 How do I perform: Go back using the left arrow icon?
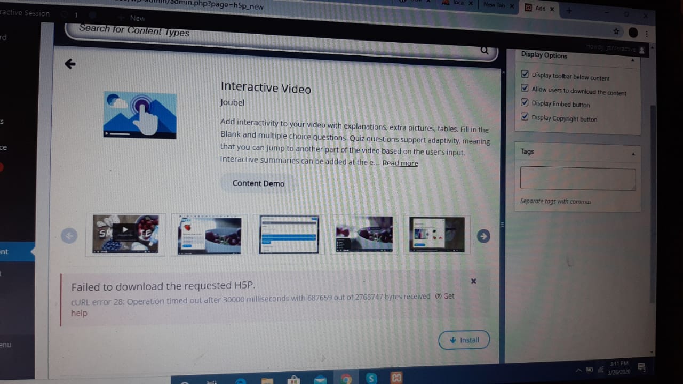pyautogui.click(x=70, y=64)
